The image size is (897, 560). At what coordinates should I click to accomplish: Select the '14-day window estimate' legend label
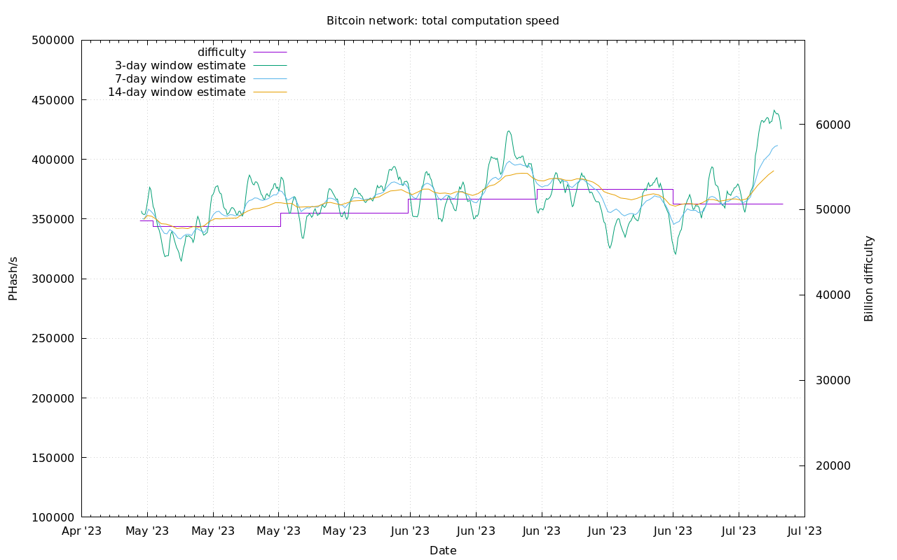pos(177,92)
